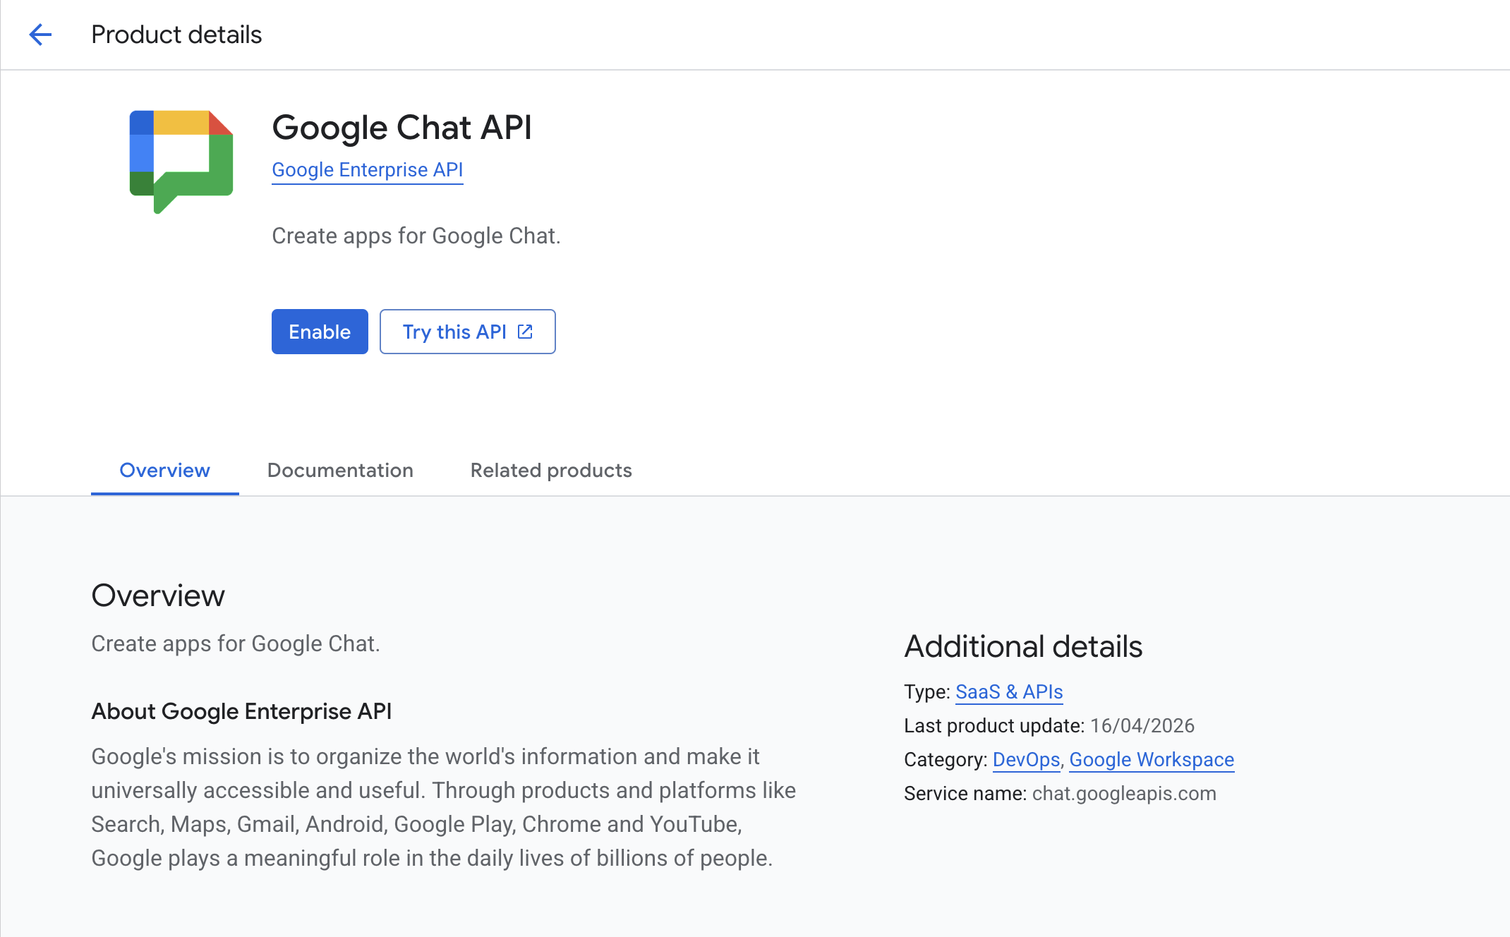The height and width of the screenshot is (937, 1510).
Task: Open the Google Enterprise API link
Action: (x=367, y=170)
